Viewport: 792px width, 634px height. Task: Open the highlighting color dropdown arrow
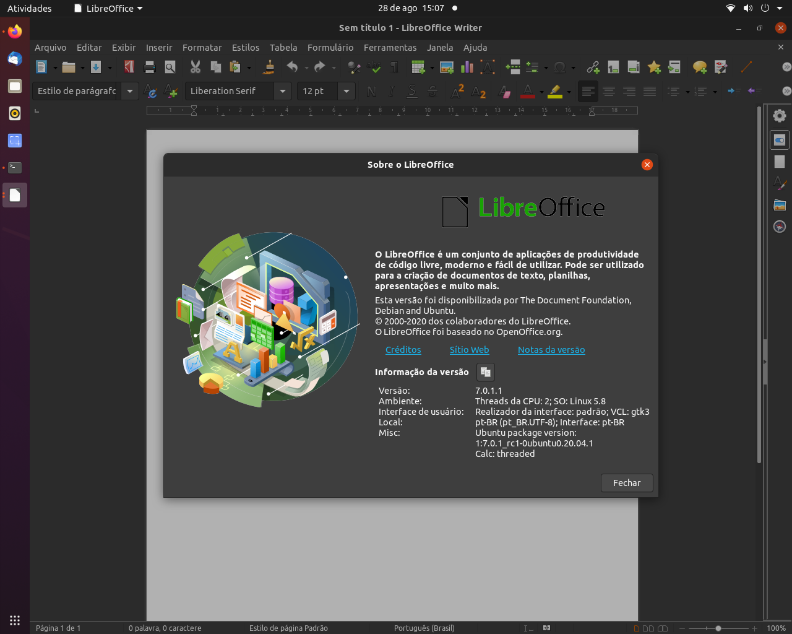coord(569,92)
